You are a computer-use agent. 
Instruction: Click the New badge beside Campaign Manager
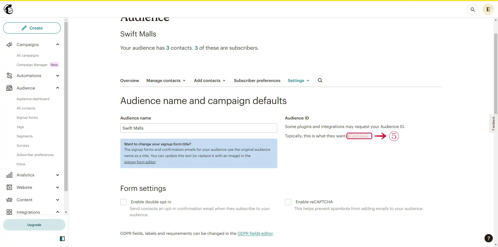click(x=54, y=65)
